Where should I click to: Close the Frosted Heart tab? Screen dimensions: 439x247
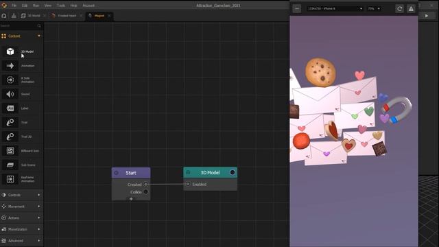pyautogui.click(x=81, y=16)
